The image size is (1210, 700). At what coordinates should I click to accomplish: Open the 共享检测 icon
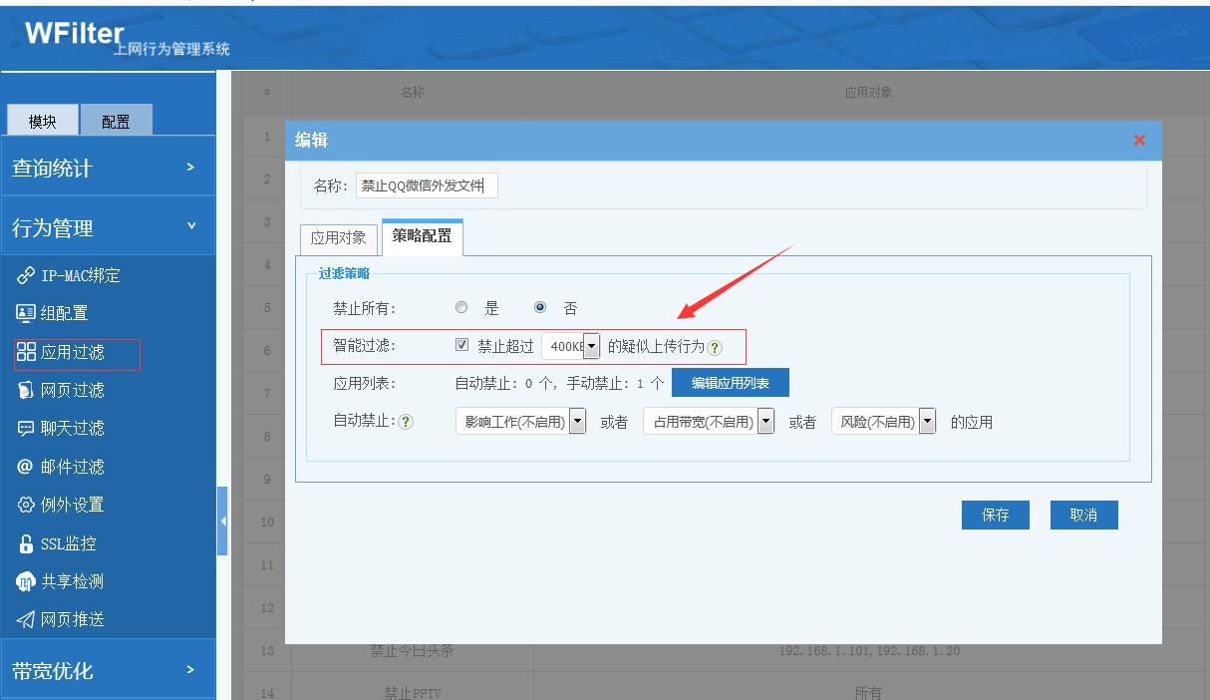coord(26,581)
